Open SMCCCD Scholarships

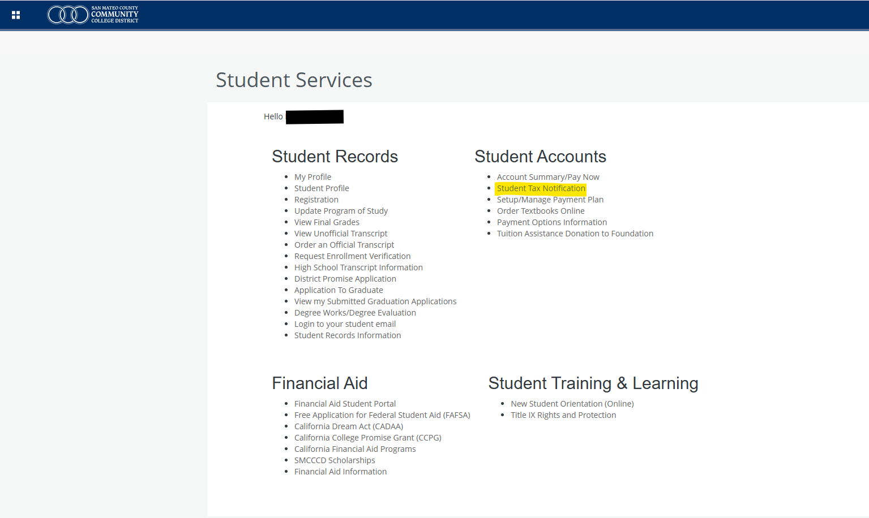[x=335, y=460]
